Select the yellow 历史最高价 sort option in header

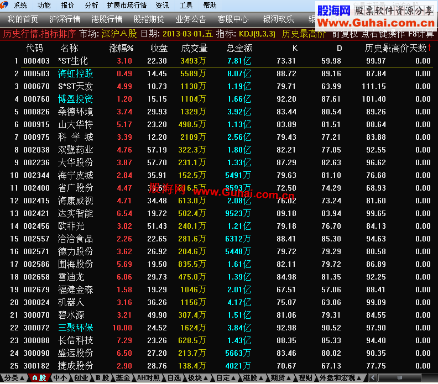(304, 34)
